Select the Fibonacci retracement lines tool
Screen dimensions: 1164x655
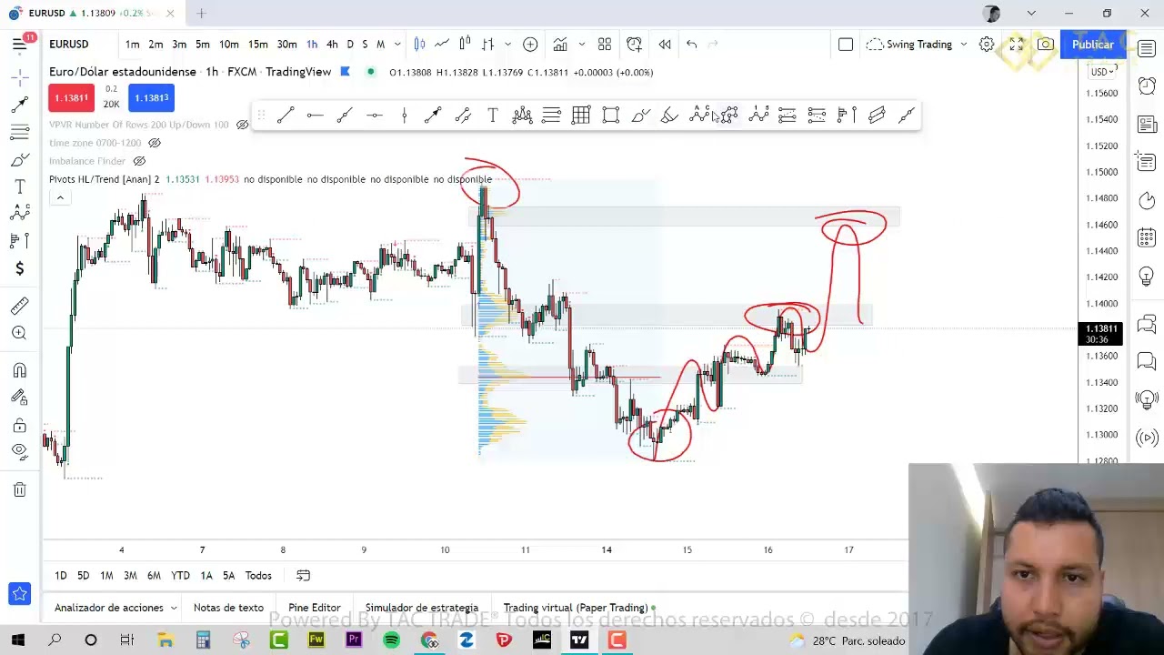pos(551,115)
